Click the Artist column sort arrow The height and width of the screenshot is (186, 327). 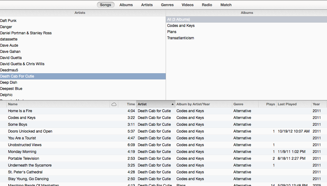click(x=172, y=104)
